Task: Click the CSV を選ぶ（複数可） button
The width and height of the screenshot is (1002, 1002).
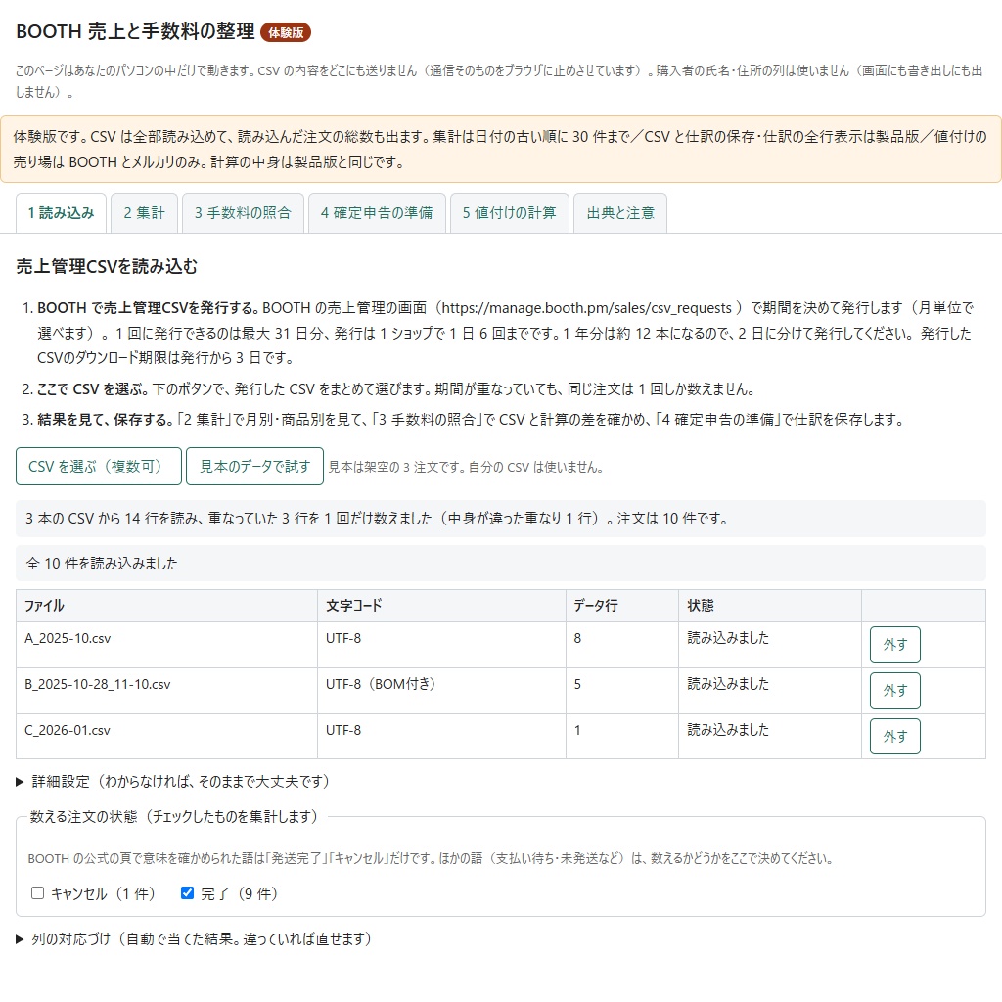Action: click(99, 467)
